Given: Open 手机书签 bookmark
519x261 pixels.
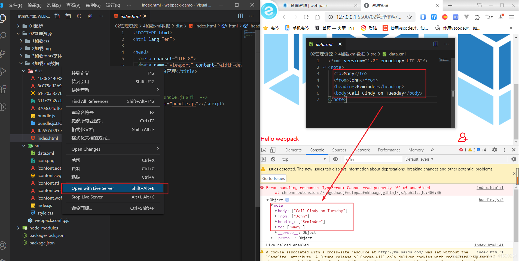Looking at the screenshot, I should [x=297, y=28].
